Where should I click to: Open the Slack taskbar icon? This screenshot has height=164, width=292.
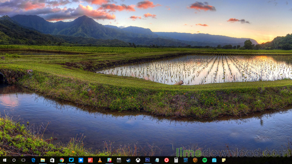(x=109, y=160)
